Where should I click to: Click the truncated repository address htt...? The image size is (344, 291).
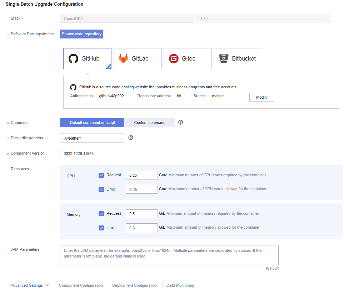pyautogui.click(x=181, y=96)
